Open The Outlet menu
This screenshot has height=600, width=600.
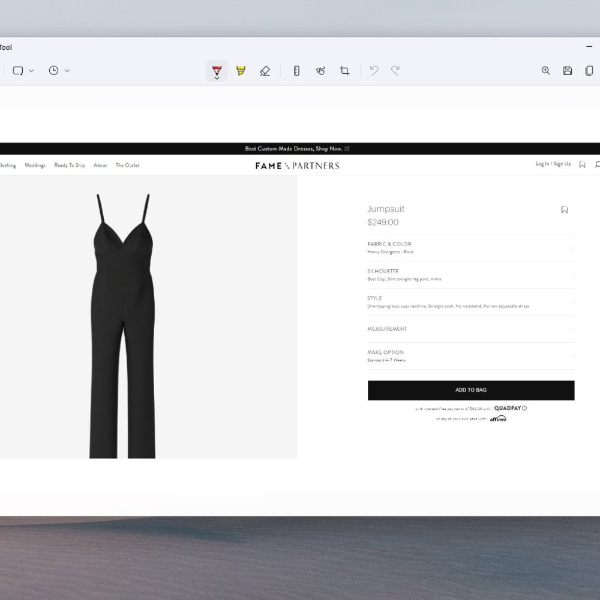pyautogui.click(x=127, y=165)
